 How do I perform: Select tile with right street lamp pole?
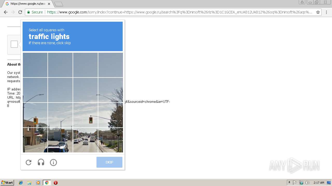click(110, 90)
